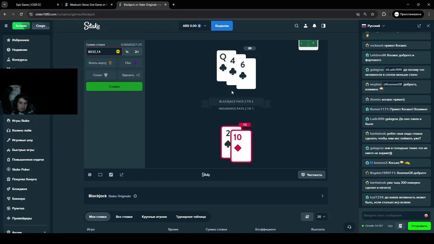434x244 pixels.
Task: Open Stake Poker in the sidebar
Action: (x=21, y=169)
